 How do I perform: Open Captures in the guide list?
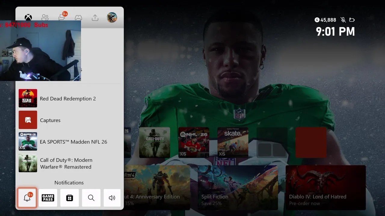(x=69, y=120)
